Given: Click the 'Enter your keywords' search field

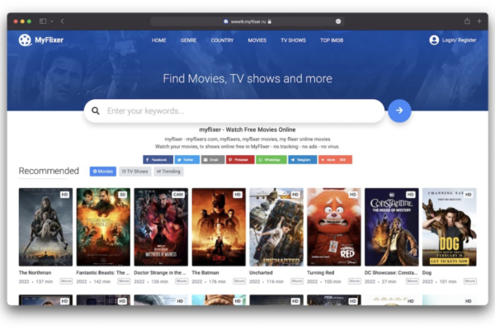Looking at the screenshot, I should 239,111.
